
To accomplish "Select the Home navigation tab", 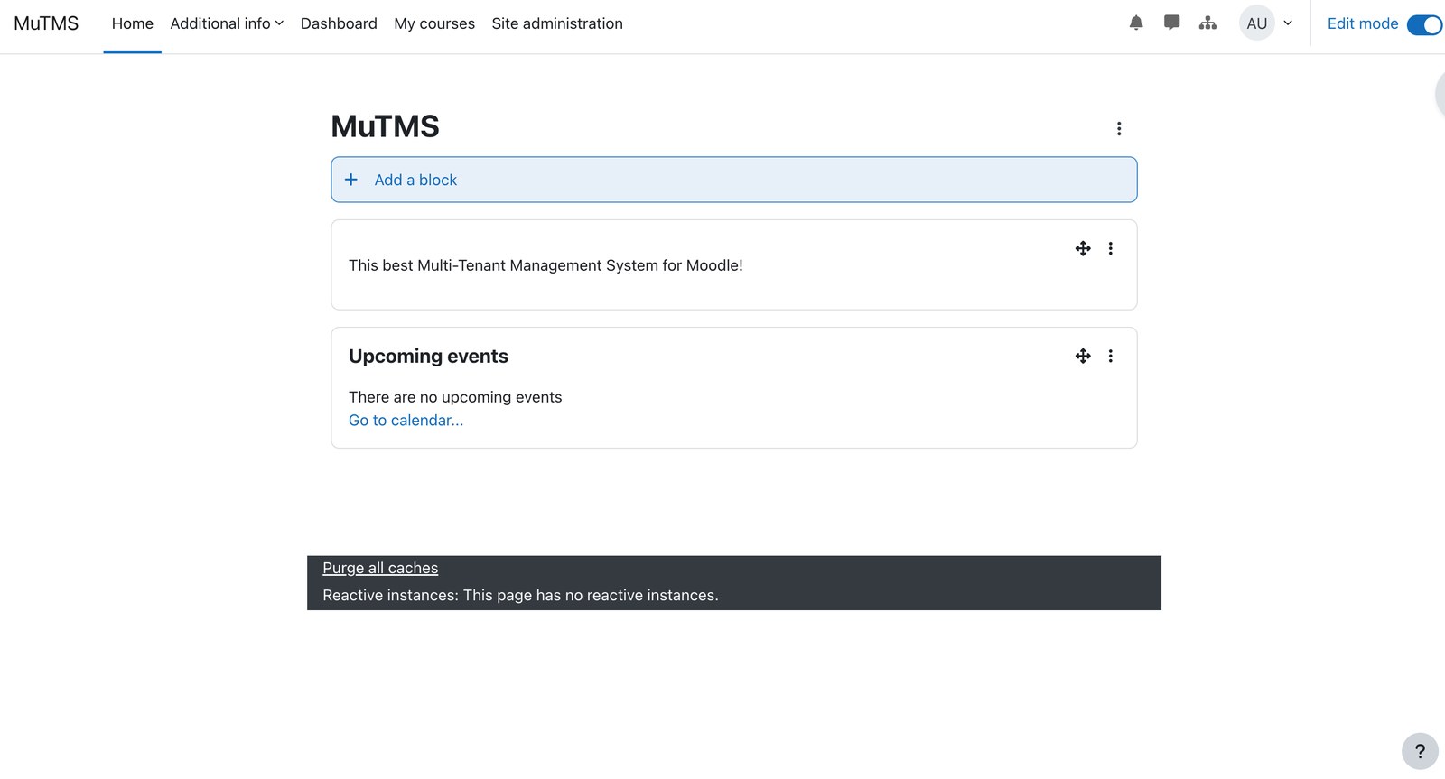I will point(133,23).
